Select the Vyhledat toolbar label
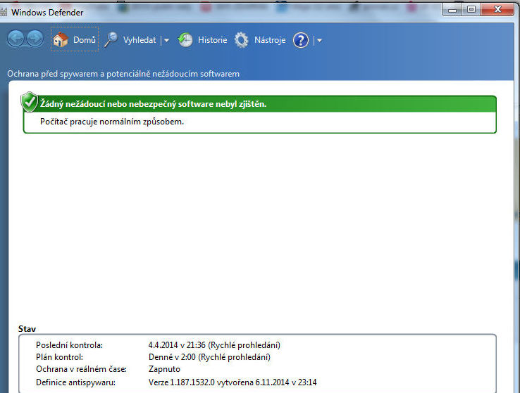520x393 pixels. point(140,40)
